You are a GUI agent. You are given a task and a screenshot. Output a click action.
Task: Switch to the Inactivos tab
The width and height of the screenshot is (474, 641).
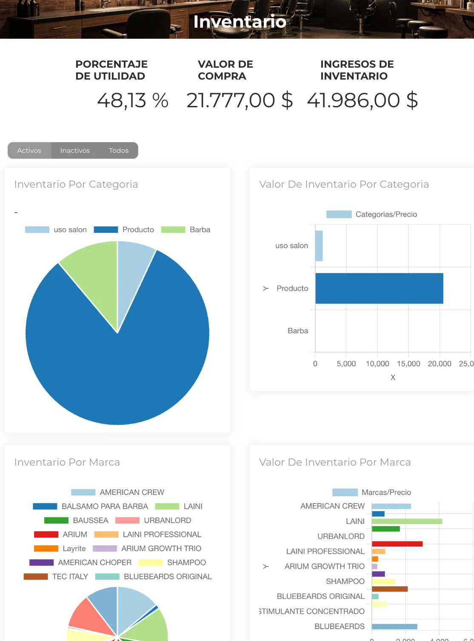(75, 150)
